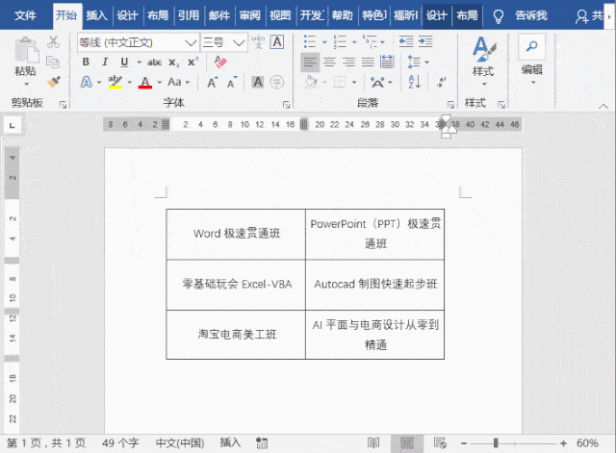Viewport: 616px width, 453px height.
Task: Toggle Strikethrough formatting
Action: coord(154,62)
